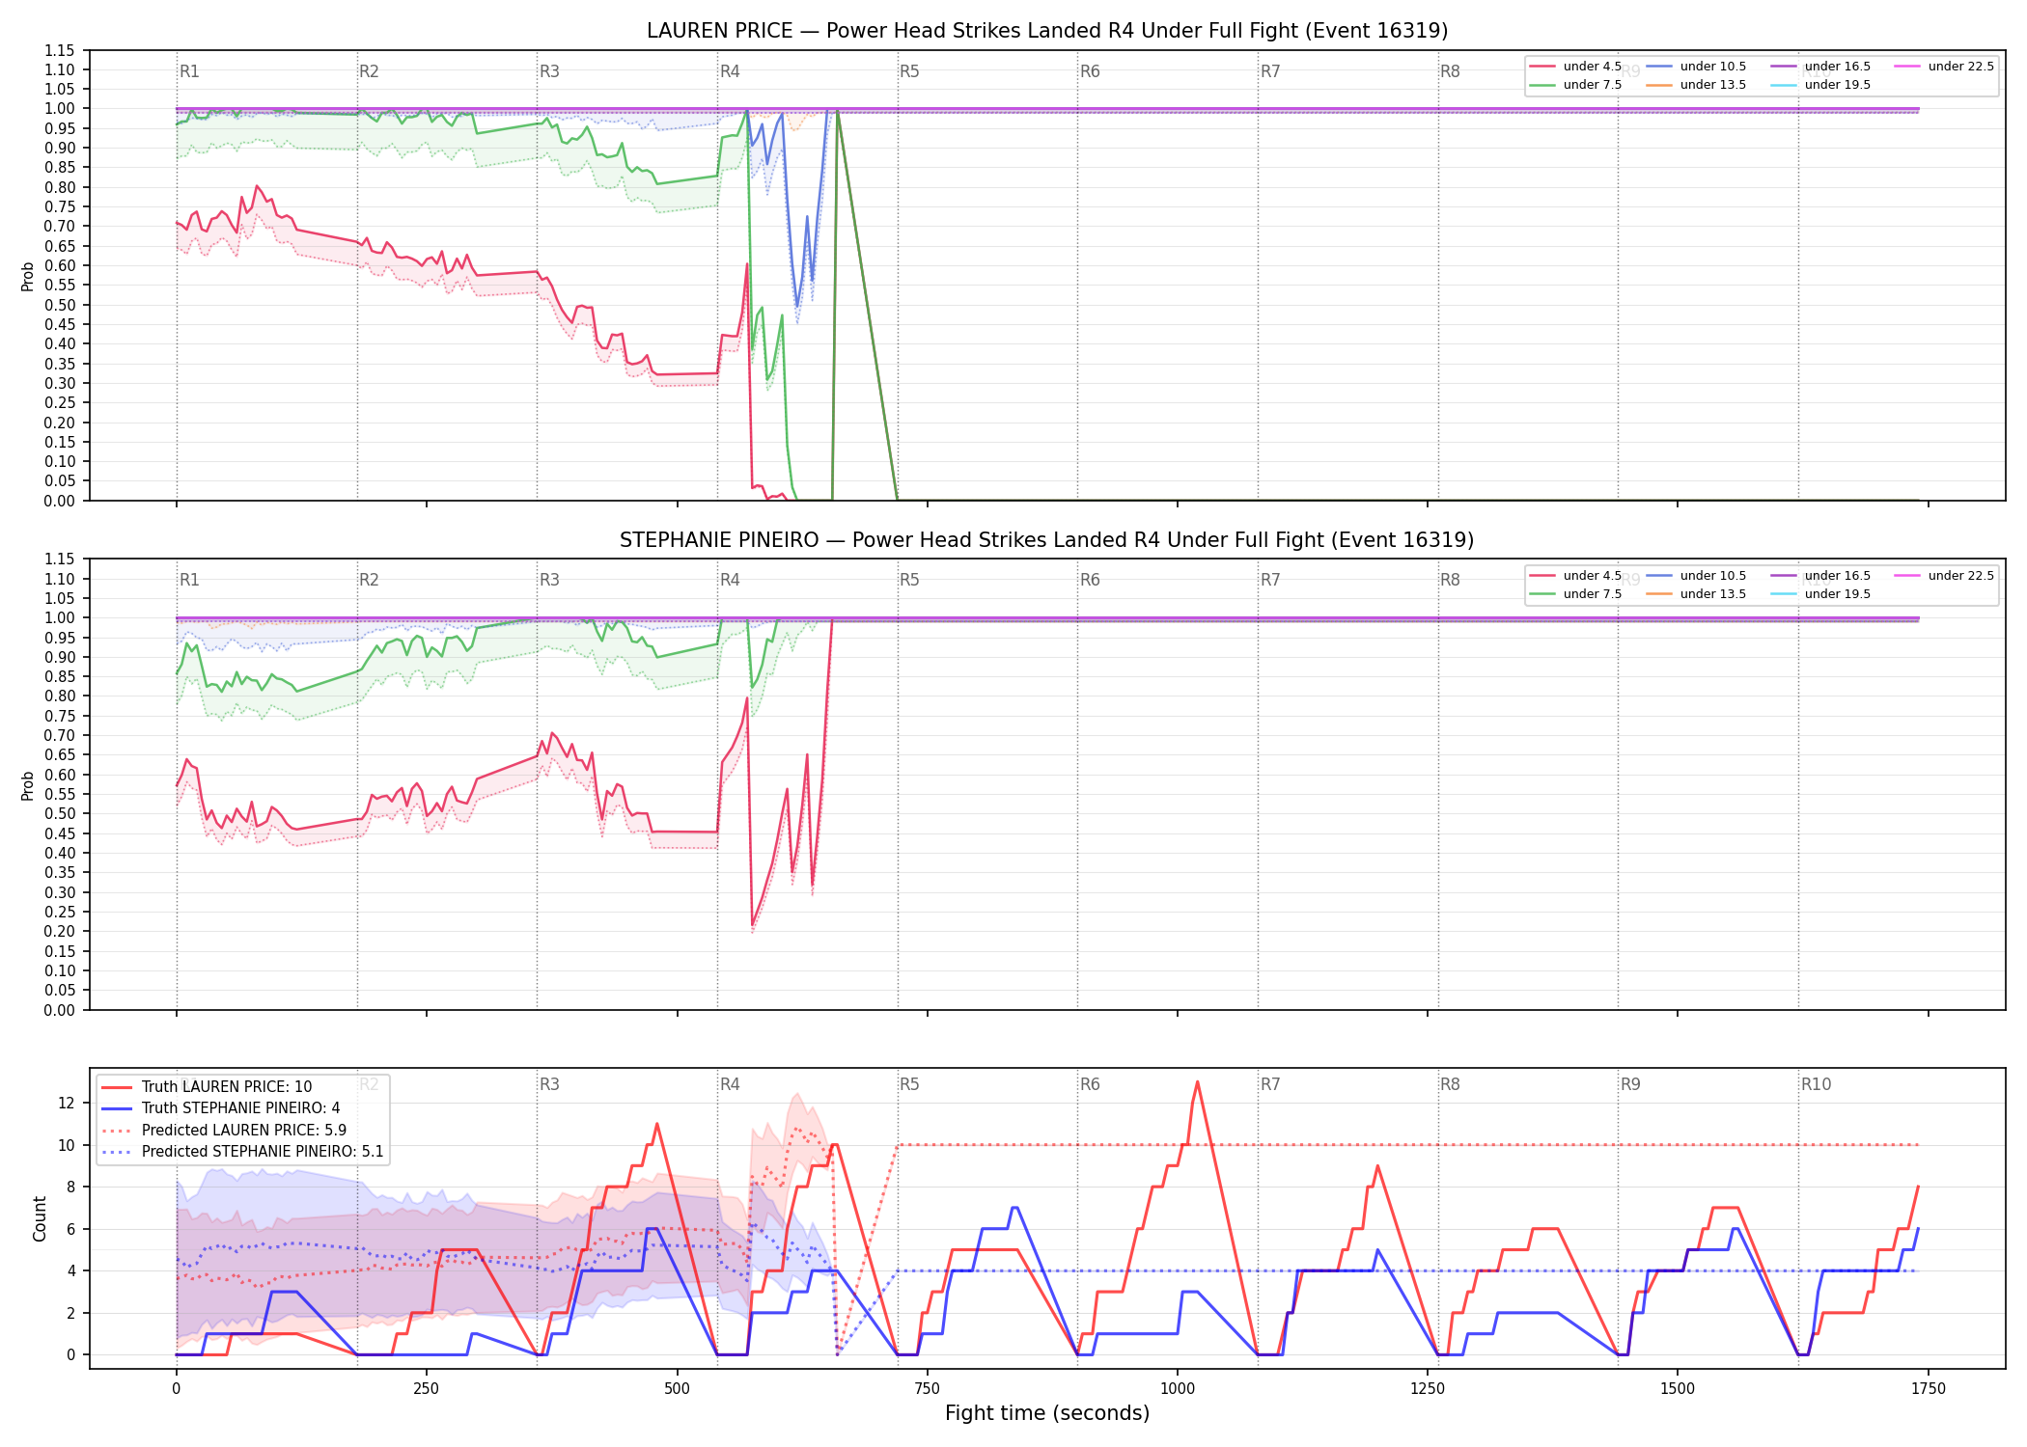This screenshot has height=1447, width=2027.
Task: Click the R3 round marker in Stephanie Pineiro chart
Action: (x=549, y=580)
